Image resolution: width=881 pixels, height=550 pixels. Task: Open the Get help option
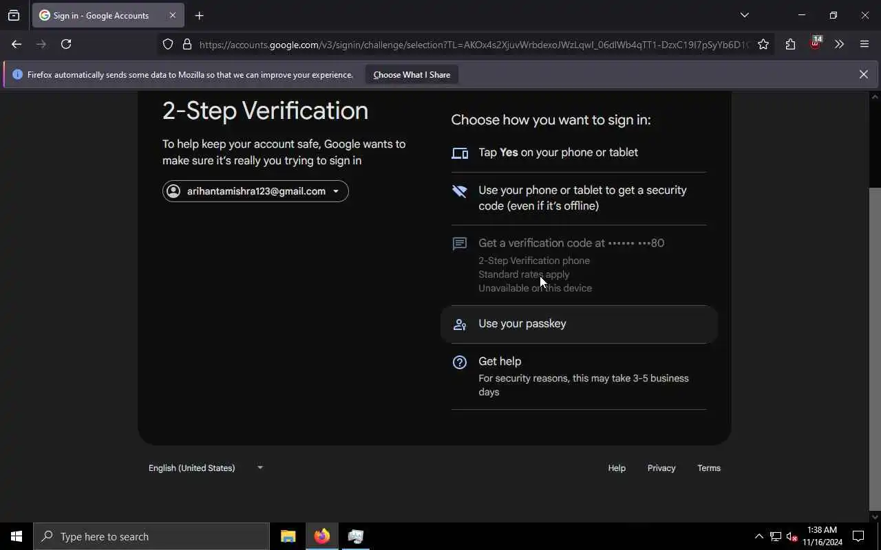click(x=579, y=376)
